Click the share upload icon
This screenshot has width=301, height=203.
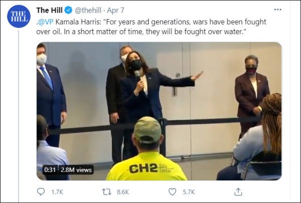click(238, 191)
